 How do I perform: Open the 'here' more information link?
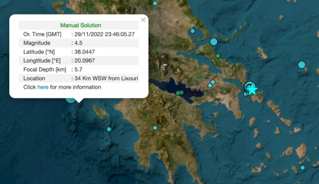(43, 87)
